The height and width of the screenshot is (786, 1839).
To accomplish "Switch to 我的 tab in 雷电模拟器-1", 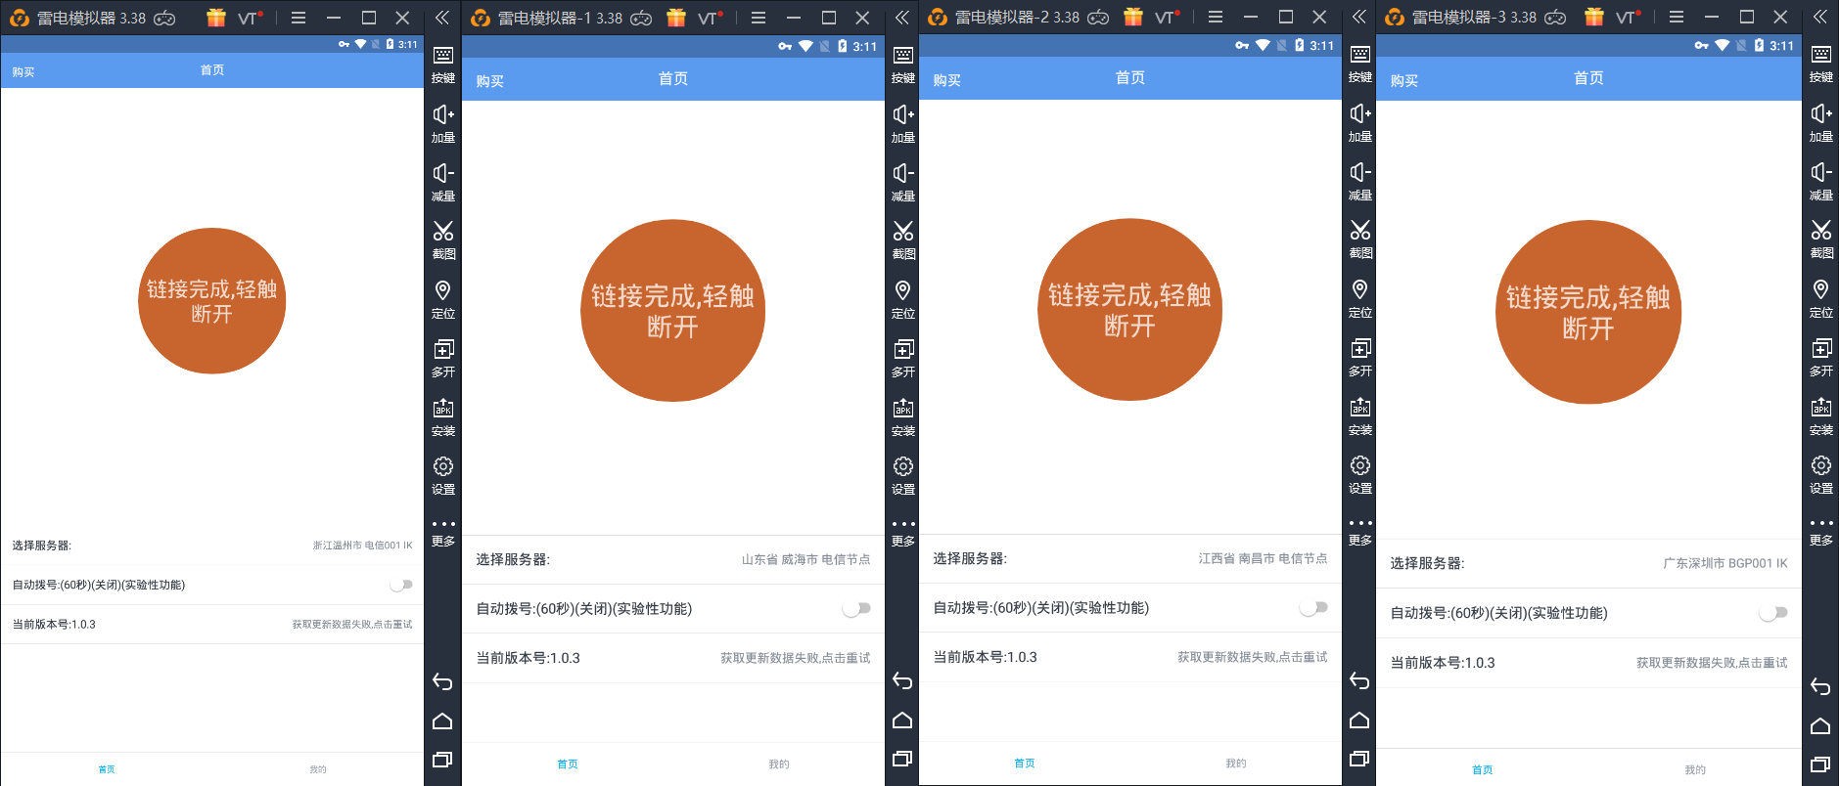I will coord(778,764).
